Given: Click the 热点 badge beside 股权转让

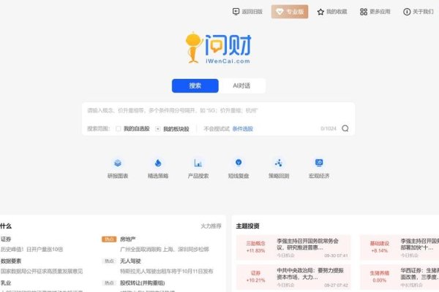Looking at the screenshot, I should coord(109,283).
